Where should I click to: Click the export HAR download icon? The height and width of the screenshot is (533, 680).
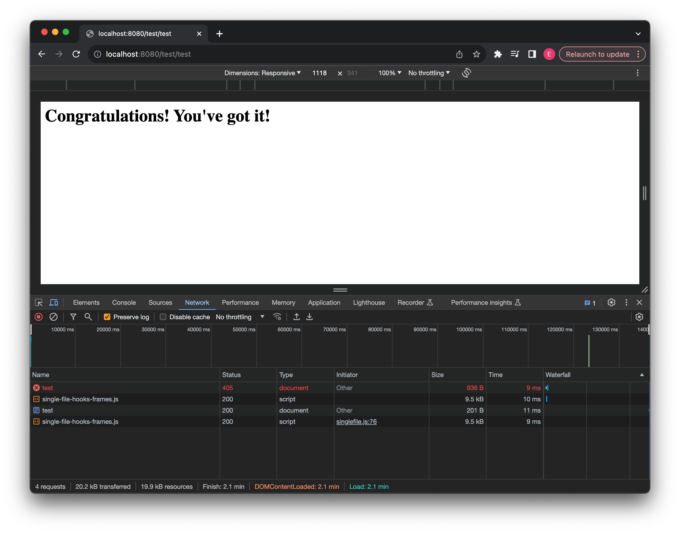309,317
